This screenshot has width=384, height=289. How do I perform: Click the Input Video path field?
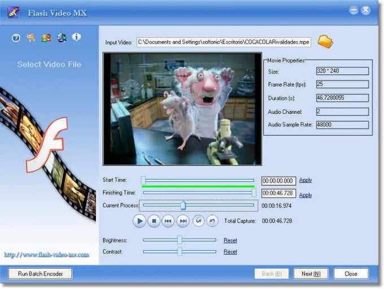pyautogui.click(x=224, y=42)
